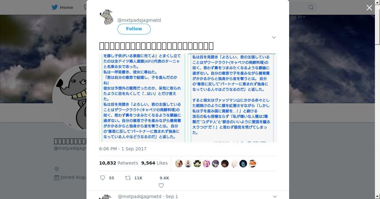Click the Twitter bird Home icon
Image resolution: width=380 pixels, height=199 pixels.
[x=55, y=7]
